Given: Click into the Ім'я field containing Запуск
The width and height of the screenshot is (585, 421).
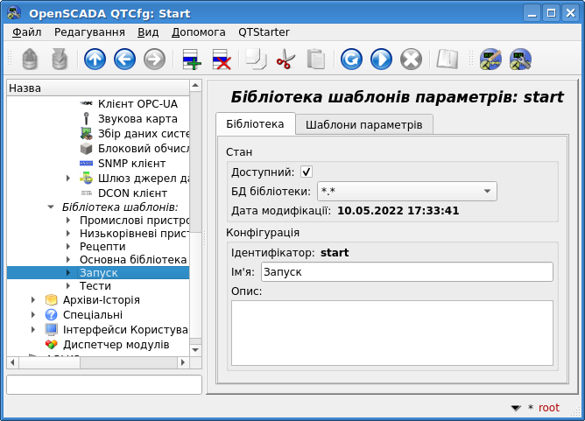Looking at the screenshot, I should coord(406,272).
